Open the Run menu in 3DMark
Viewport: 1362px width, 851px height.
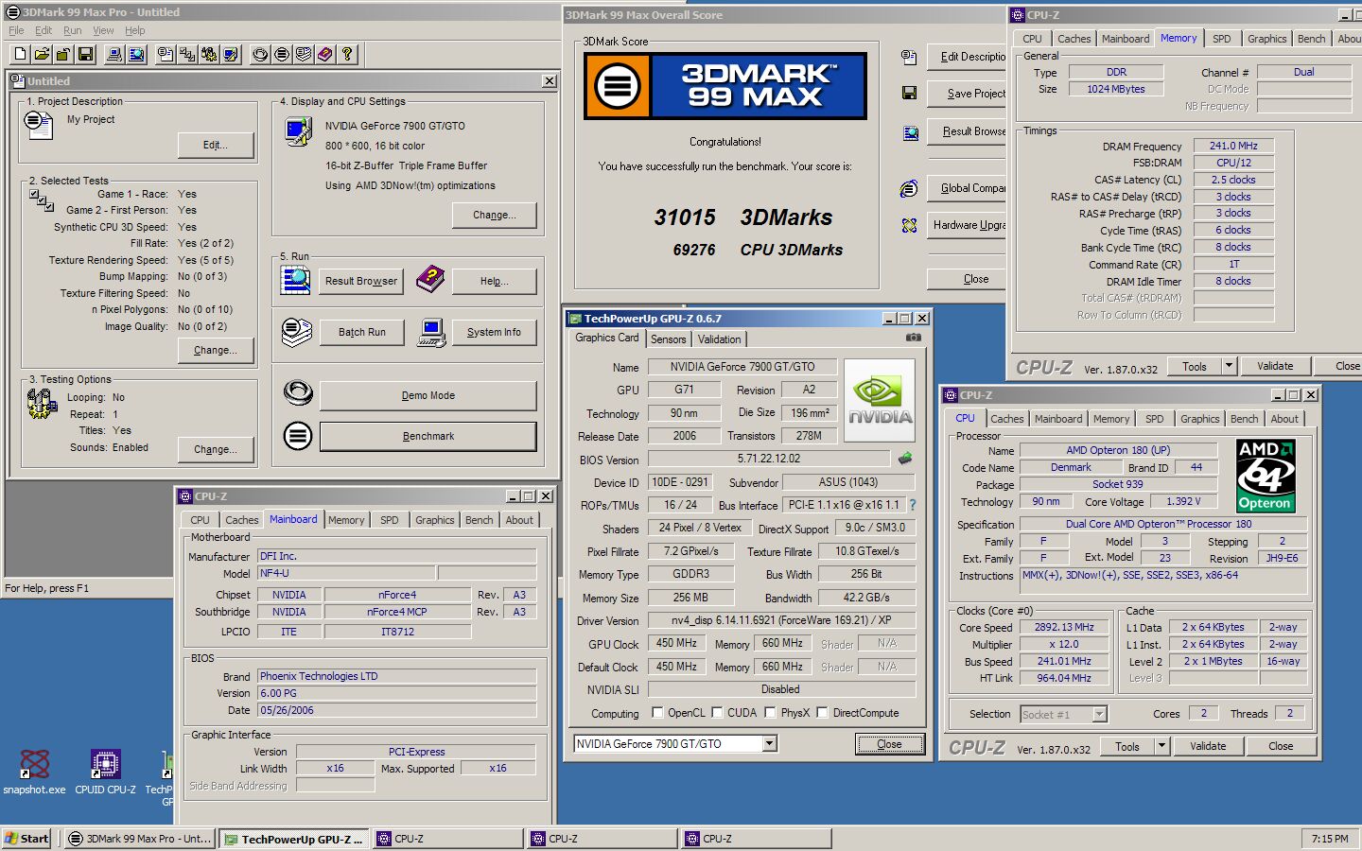[72, 30]
